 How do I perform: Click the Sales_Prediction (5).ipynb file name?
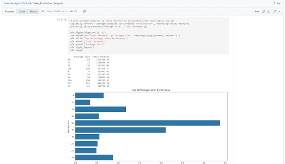tap(48, 3)
